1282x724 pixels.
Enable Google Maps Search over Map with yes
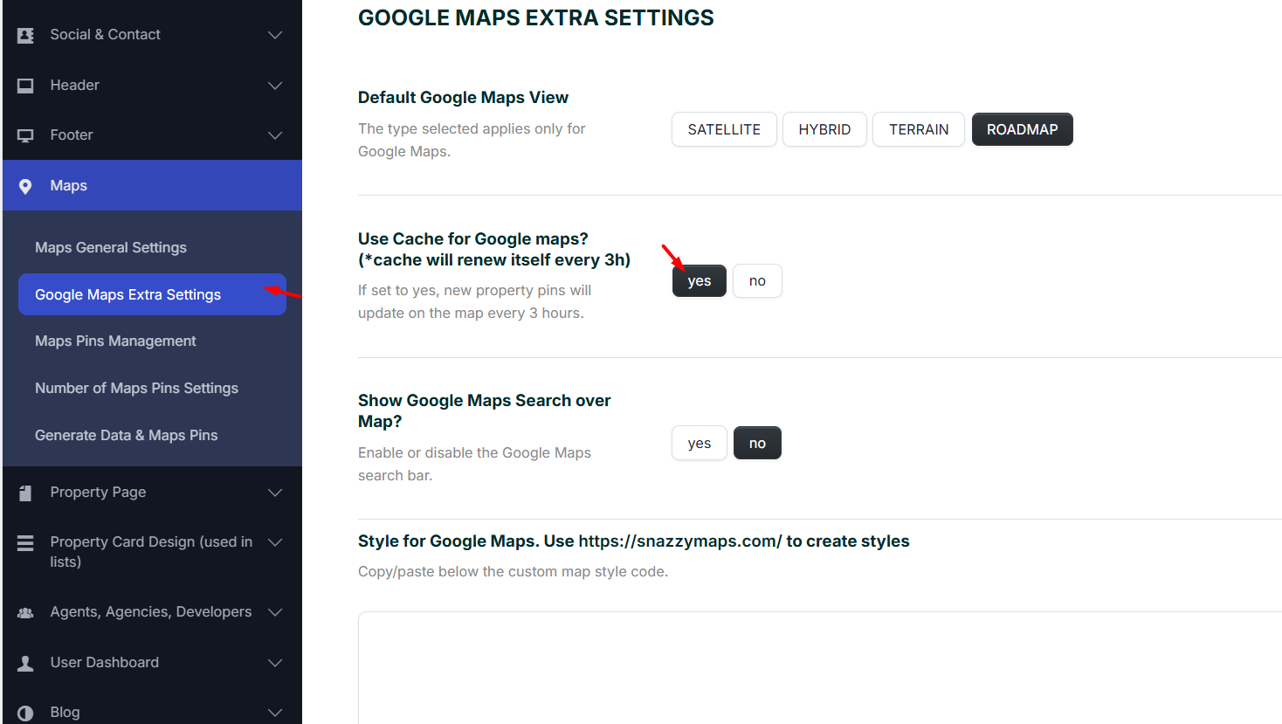699,444
